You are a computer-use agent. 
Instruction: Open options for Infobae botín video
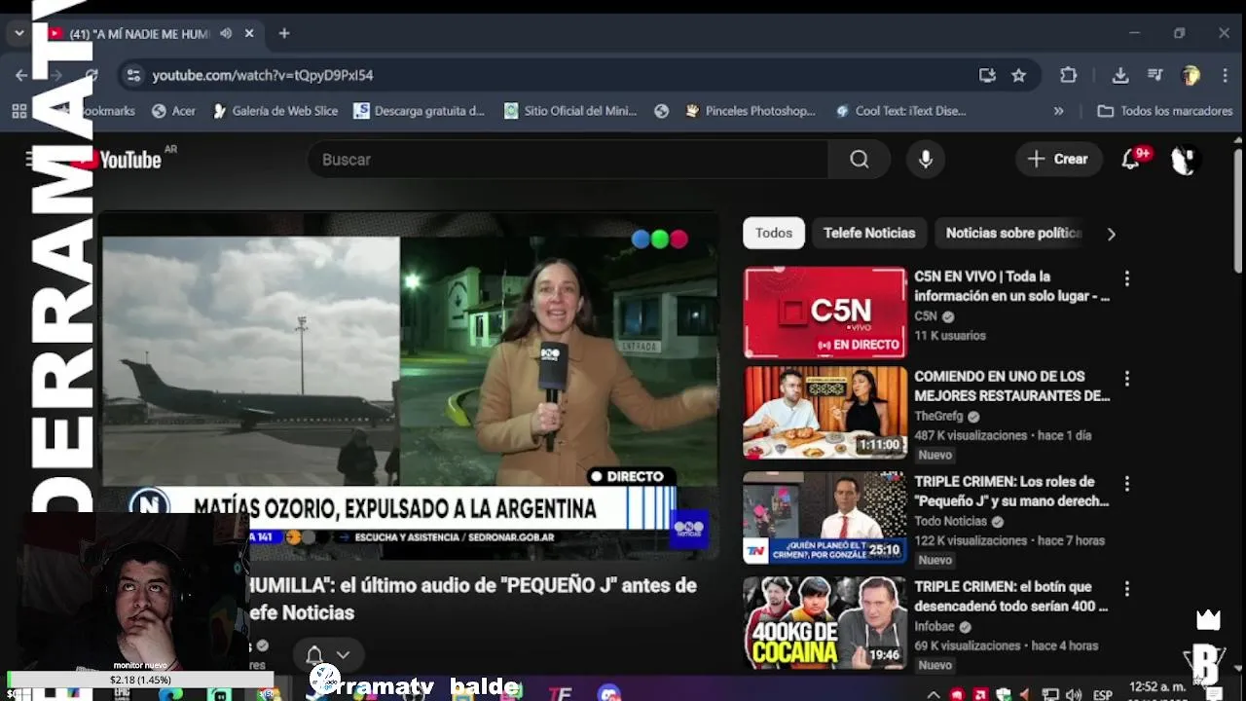[x=1126, y=588]
